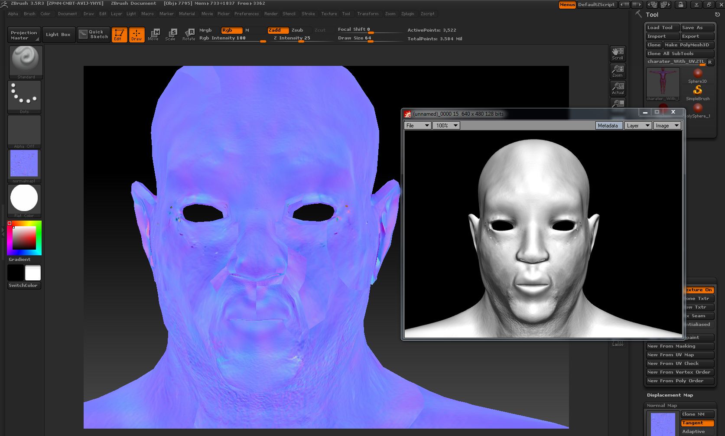Image resolution: width=725 pixels, height=436 pixels.
Task: Click the right tray shift arrows icon
Action: click(637, 5)
